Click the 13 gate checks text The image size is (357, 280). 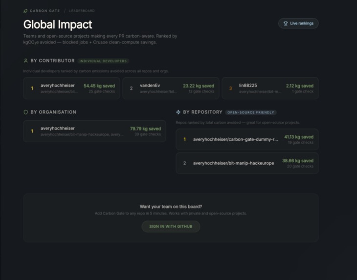click(201, 91)
